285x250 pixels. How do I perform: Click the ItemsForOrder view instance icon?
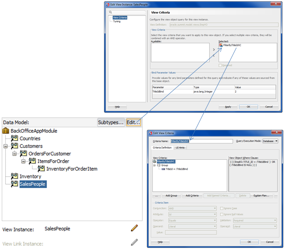pyautogui.click(x=32, y=161)
